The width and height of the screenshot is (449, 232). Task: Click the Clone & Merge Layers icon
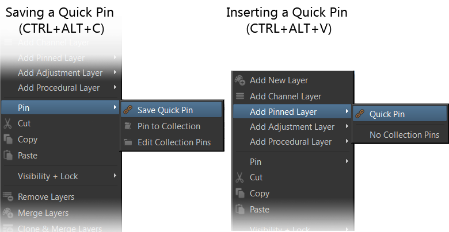(8, 229)
